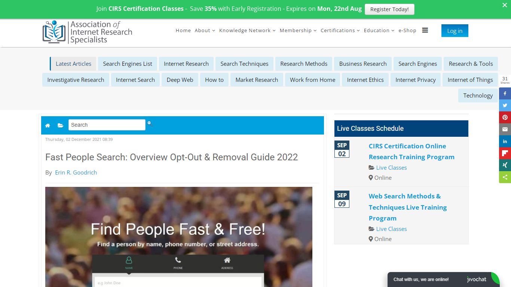Open the Search Engines category
Screen dimensions: 511x287
pos(417,64)
